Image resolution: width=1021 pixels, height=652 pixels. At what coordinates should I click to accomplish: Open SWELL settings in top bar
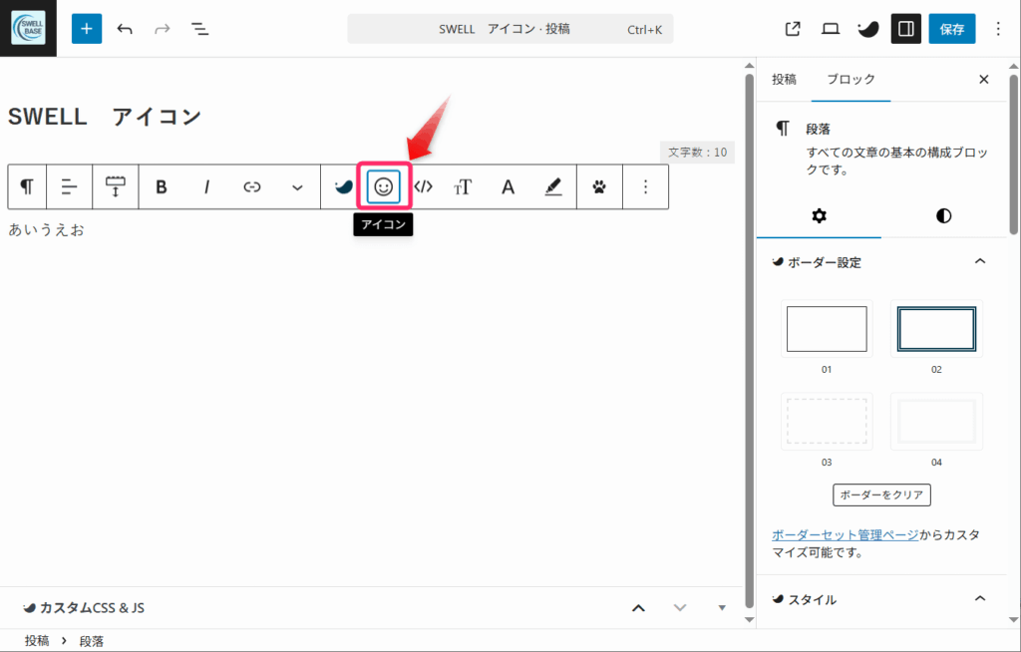(x=868, y=29)
